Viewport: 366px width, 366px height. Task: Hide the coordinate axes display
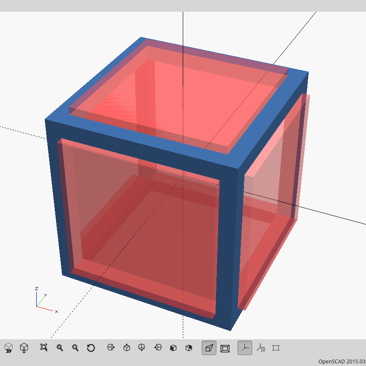click(244, 348)
